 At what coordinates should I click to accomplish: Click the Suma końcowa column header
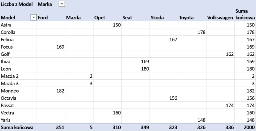pos(245,14)
